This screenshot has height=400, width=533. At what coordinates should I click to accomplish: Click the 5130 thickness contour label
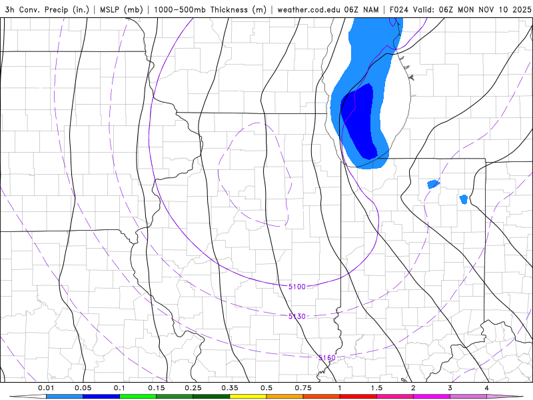297,316
